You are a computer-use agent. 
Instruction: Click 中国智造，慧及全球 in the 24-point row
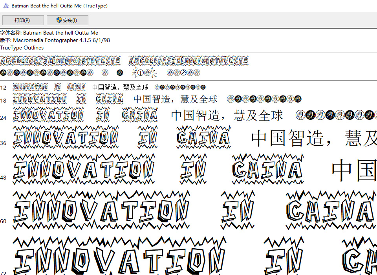(x=227, y=115)
